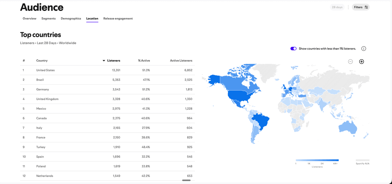Click the Audience page title

click(42, 7)
